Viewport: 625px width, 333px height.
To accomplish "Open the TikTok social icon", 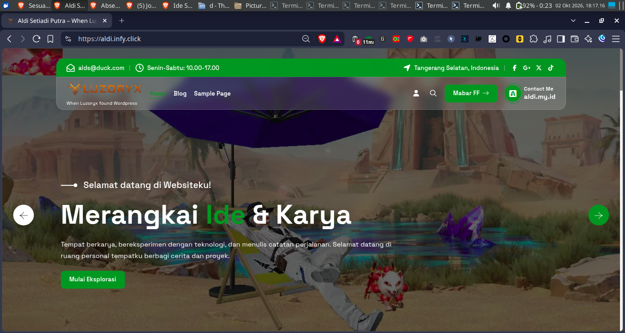I will (x=551, y=68).
